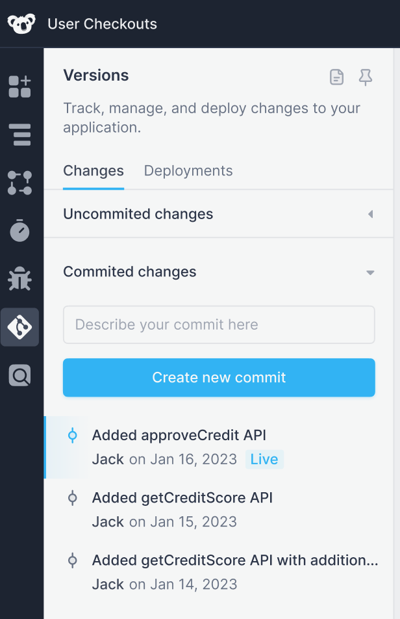Pin the Versions panel

click(366, 77)
